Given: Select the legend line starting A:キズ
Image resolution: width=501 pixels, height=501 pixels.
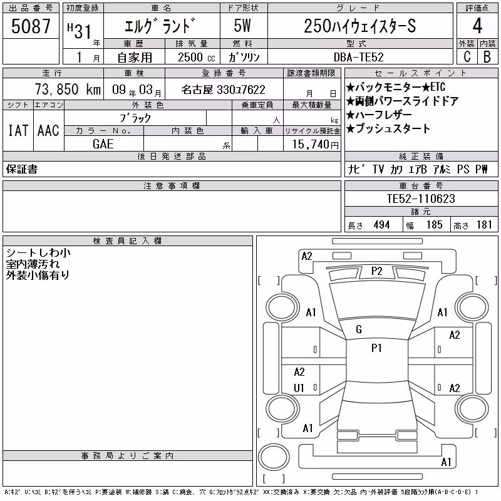Looking at the screenshot, I should click(x=241, y=492).
